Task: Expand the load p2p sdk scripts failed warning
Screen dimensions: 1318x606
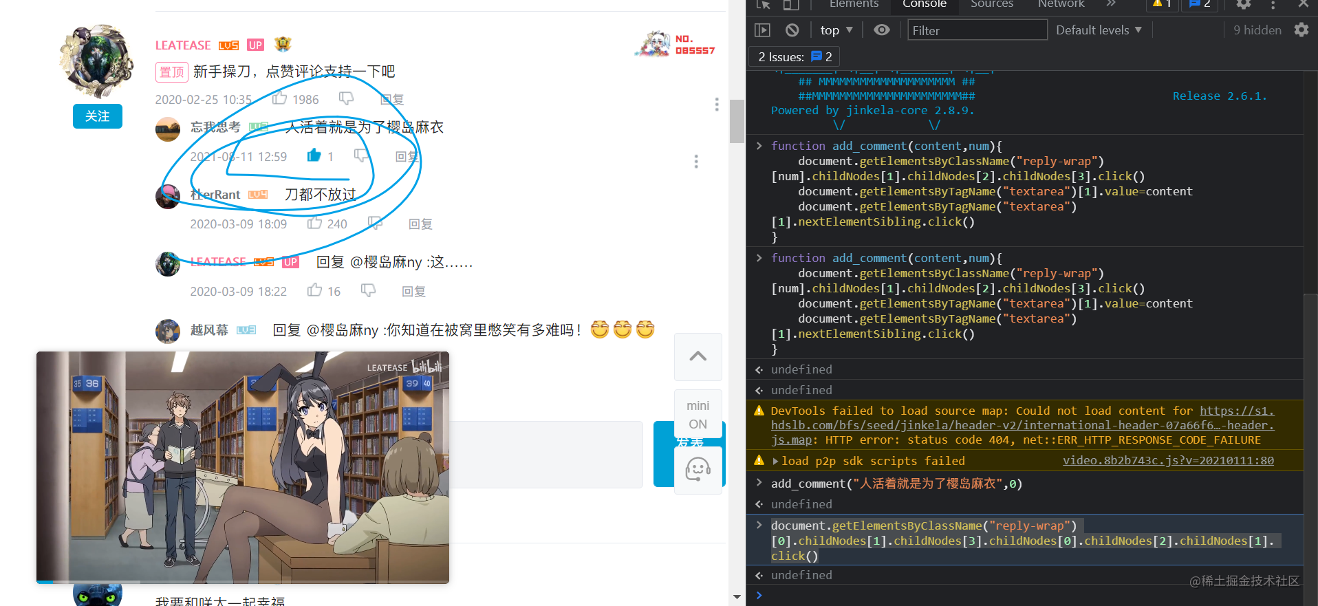Action: pyautogui.click(x=776, y=462)
